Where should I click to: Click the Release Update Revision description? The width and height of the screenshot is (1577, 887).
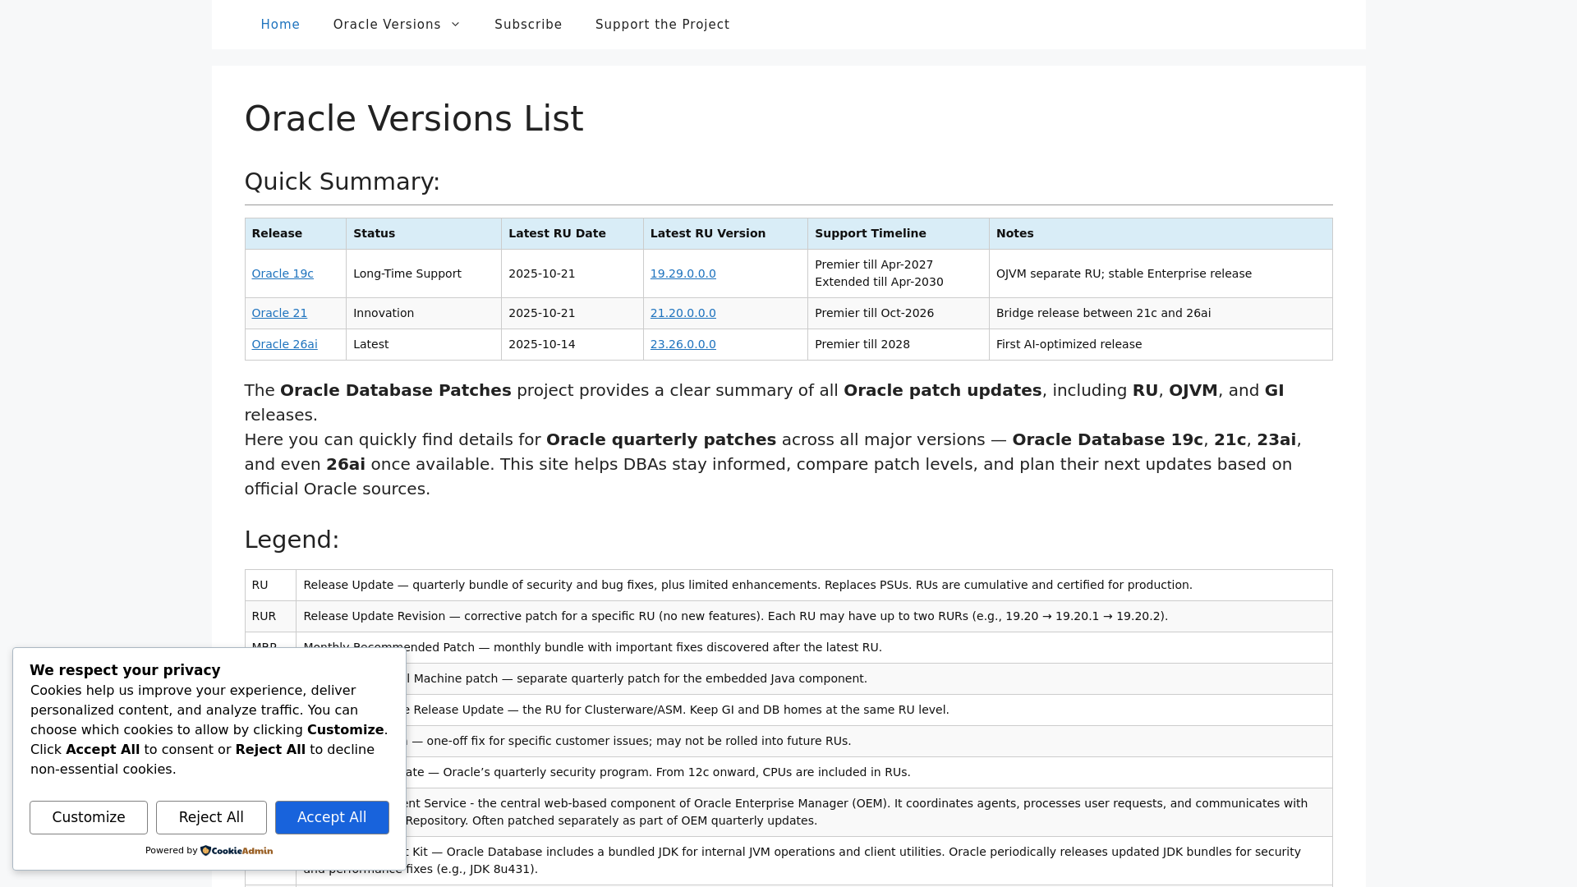point(814,616)
